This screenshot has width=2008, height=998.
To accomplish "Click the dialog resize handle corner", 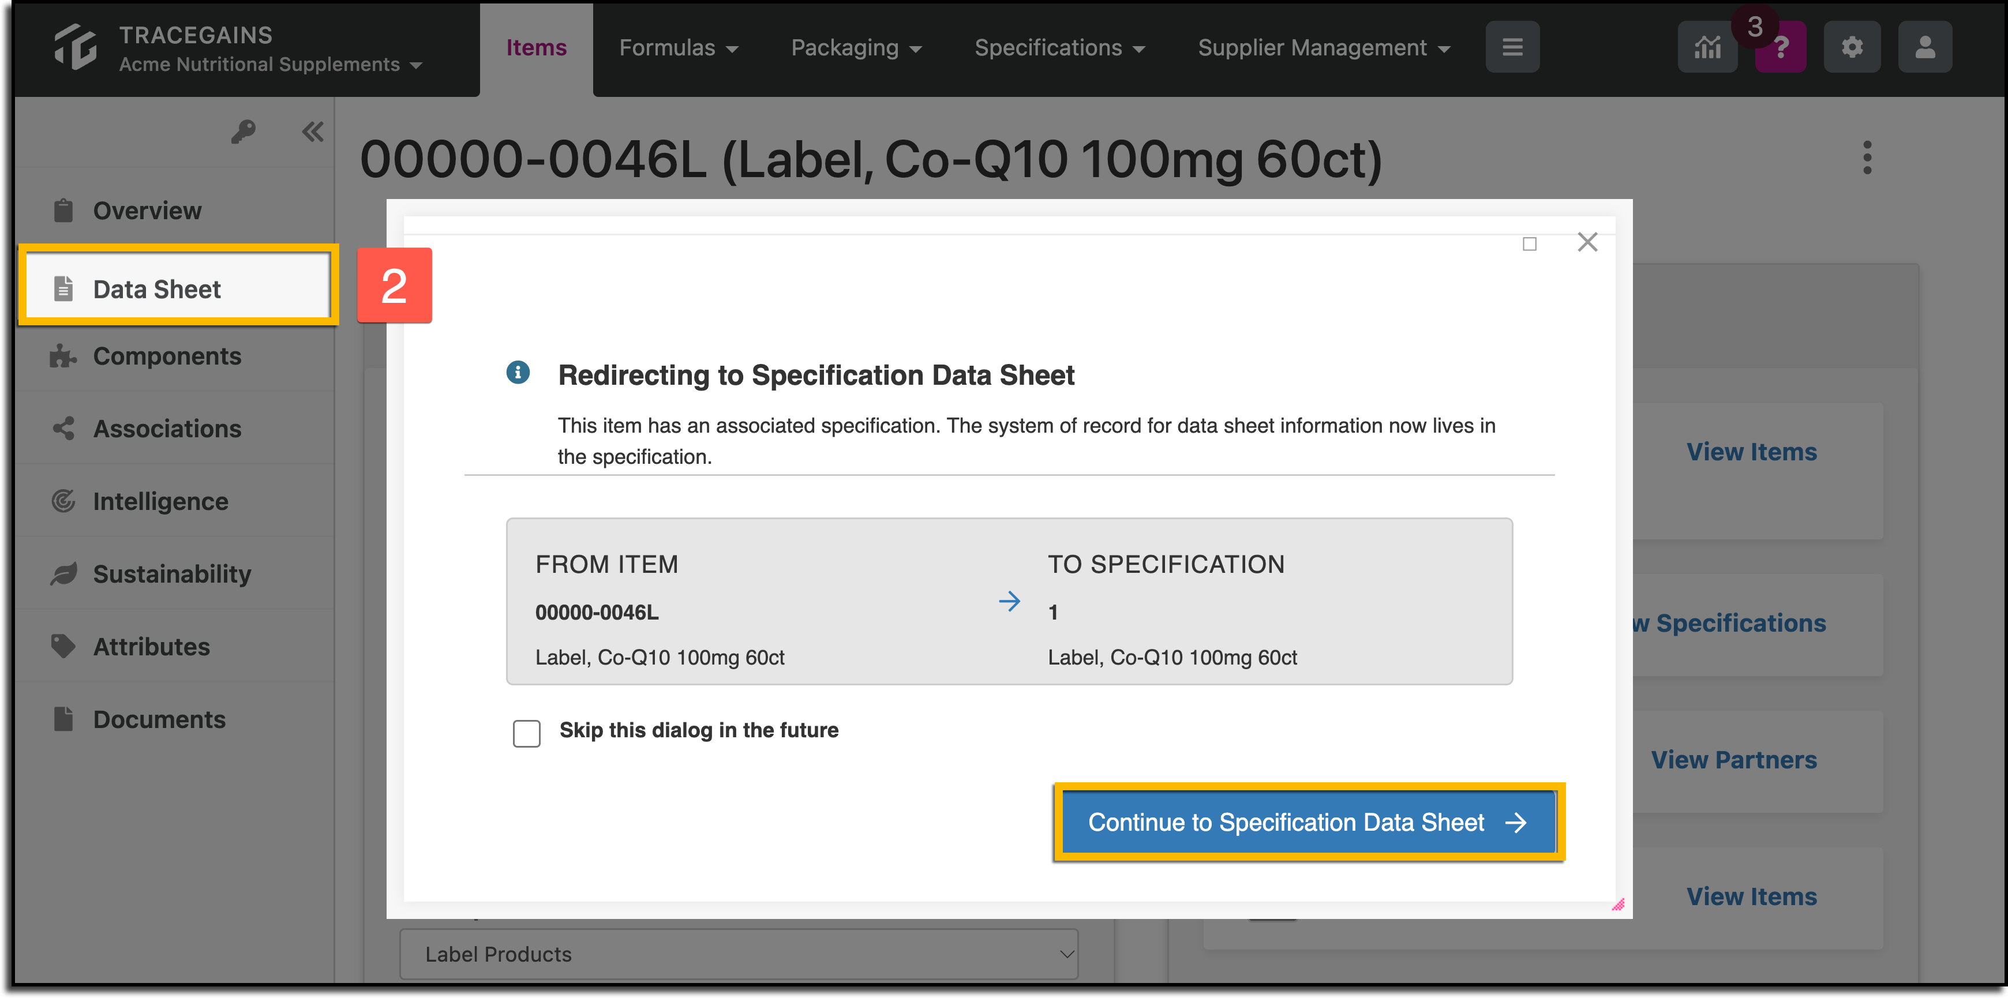I will [x=1619, y=905].
